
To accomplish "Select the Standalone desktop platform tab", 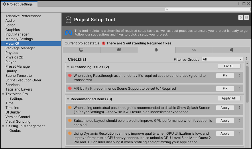I will 81,50.
